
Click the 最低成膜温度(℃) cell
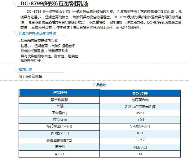pyautogui.click(x=59, y=140)
